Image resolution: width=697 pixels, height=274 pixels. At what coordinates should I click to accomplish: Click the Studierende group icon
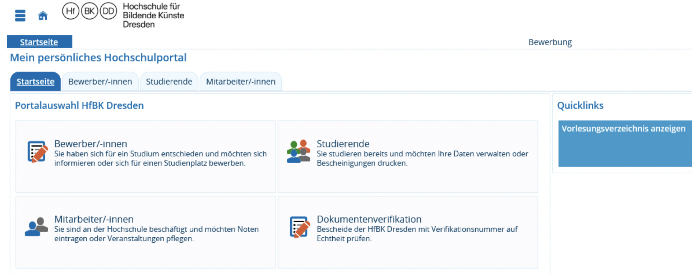[298, 152]
